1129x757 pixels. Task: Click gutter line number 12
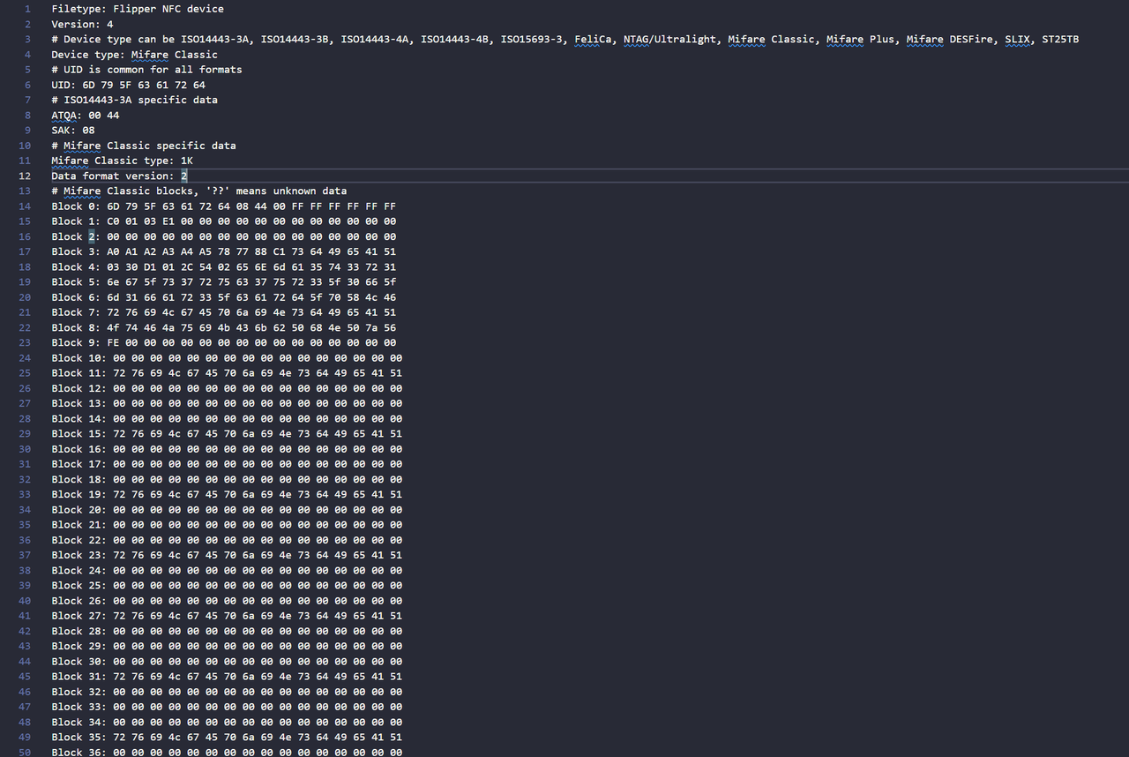pyautogui.click(x=25, y=176)
